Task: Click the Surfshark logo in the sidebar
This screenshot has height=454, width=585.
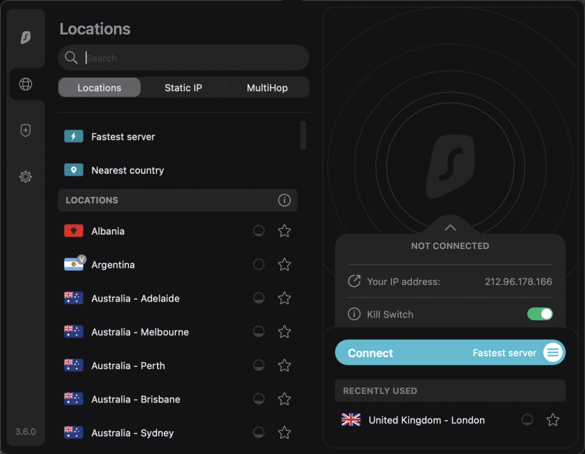Action: 26,38
